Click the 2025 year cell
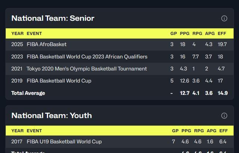Screen dimensions: 239x153 (x=17, y=44)
